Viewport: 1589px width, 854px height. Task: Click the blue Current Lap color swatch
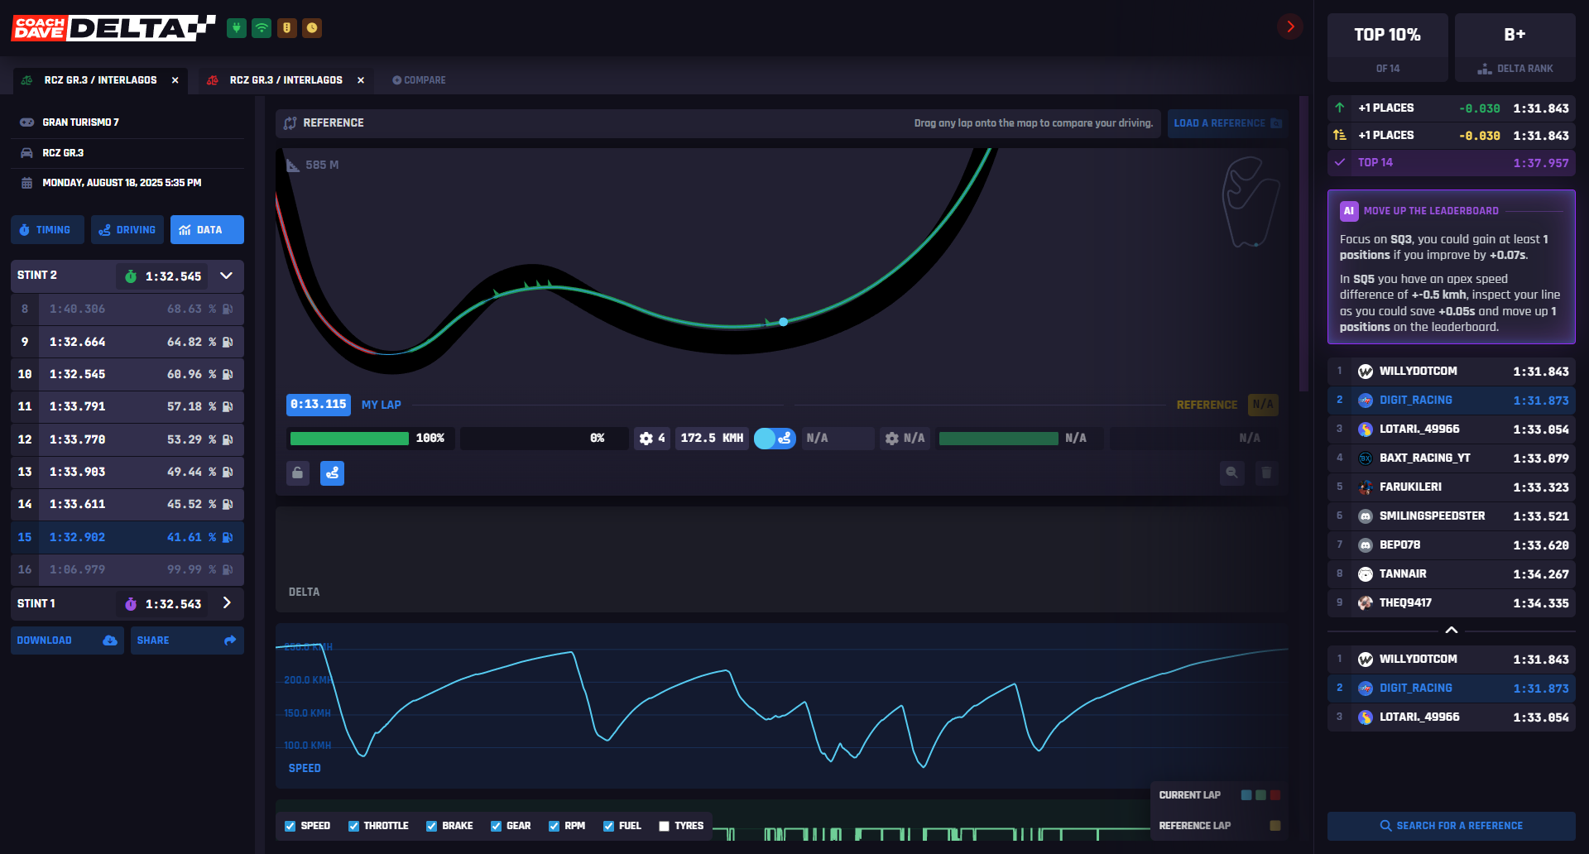(x=1246, y=795)
